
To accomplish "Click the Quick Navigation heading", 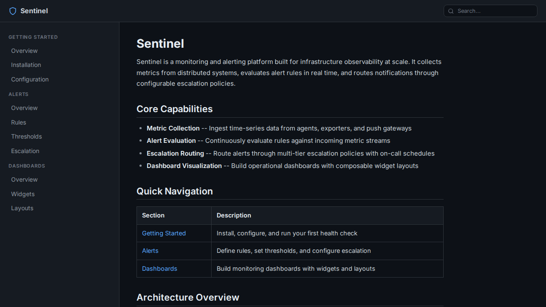I will pyautogui.click(x=174, y=191).
